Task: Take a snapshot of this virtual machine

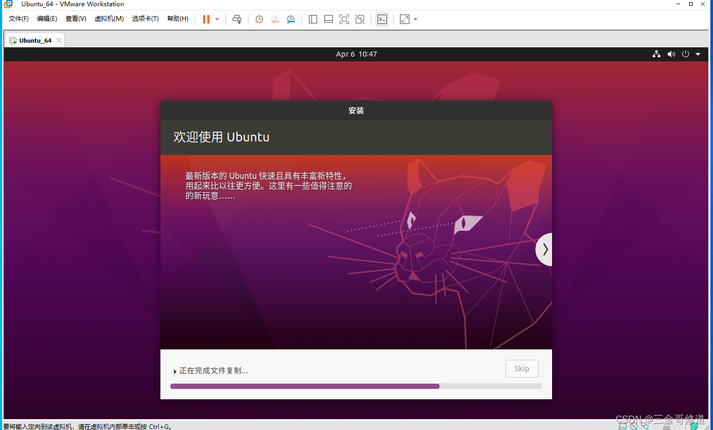Action: click(x=259, y=19)
